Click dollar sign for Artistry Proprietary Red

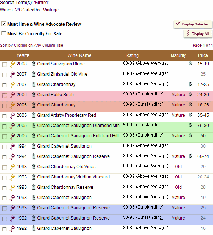pyautogui.click(x=191, y=115)
